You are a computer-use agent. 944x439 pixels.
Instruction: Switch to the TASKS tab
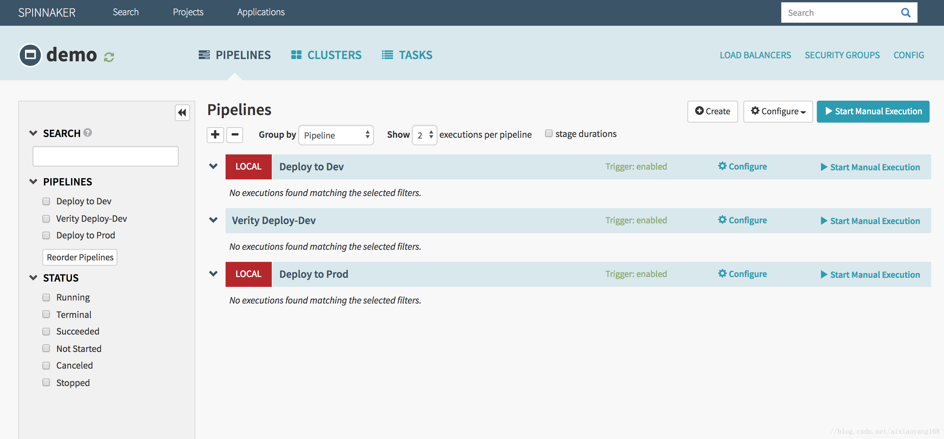coord(407,55)
